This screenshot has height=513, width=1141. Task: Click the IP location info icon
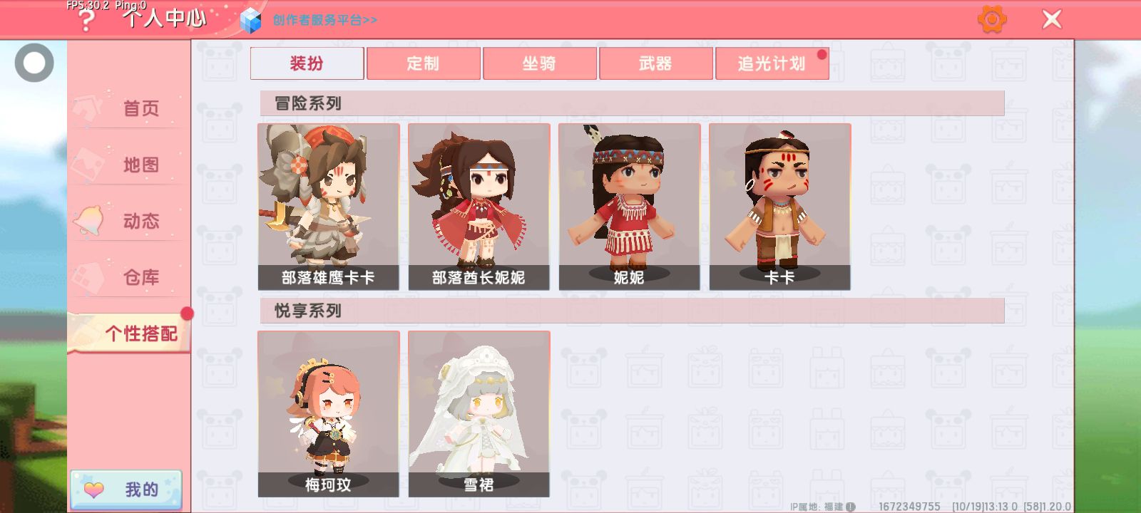850,507
